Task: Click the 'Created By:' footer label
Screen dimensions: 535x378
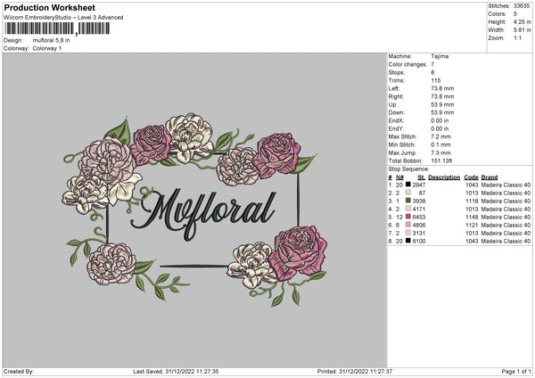Action: [19, 372]
